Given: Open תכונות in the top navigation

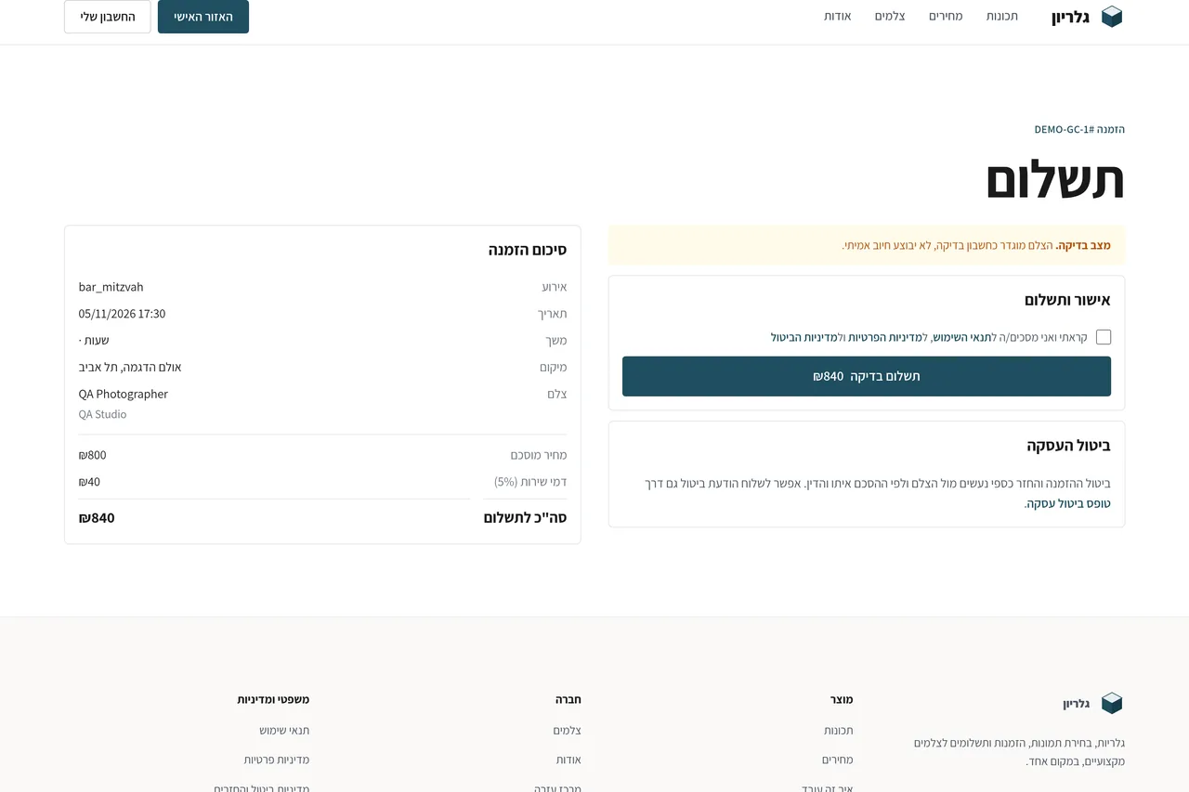Looking at the screenshot, I should (x=1002, y=17).
